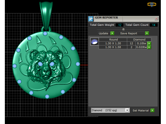Click the Save Report green arrow
Screen dimensions: 166x124
[x=147, y=33]
